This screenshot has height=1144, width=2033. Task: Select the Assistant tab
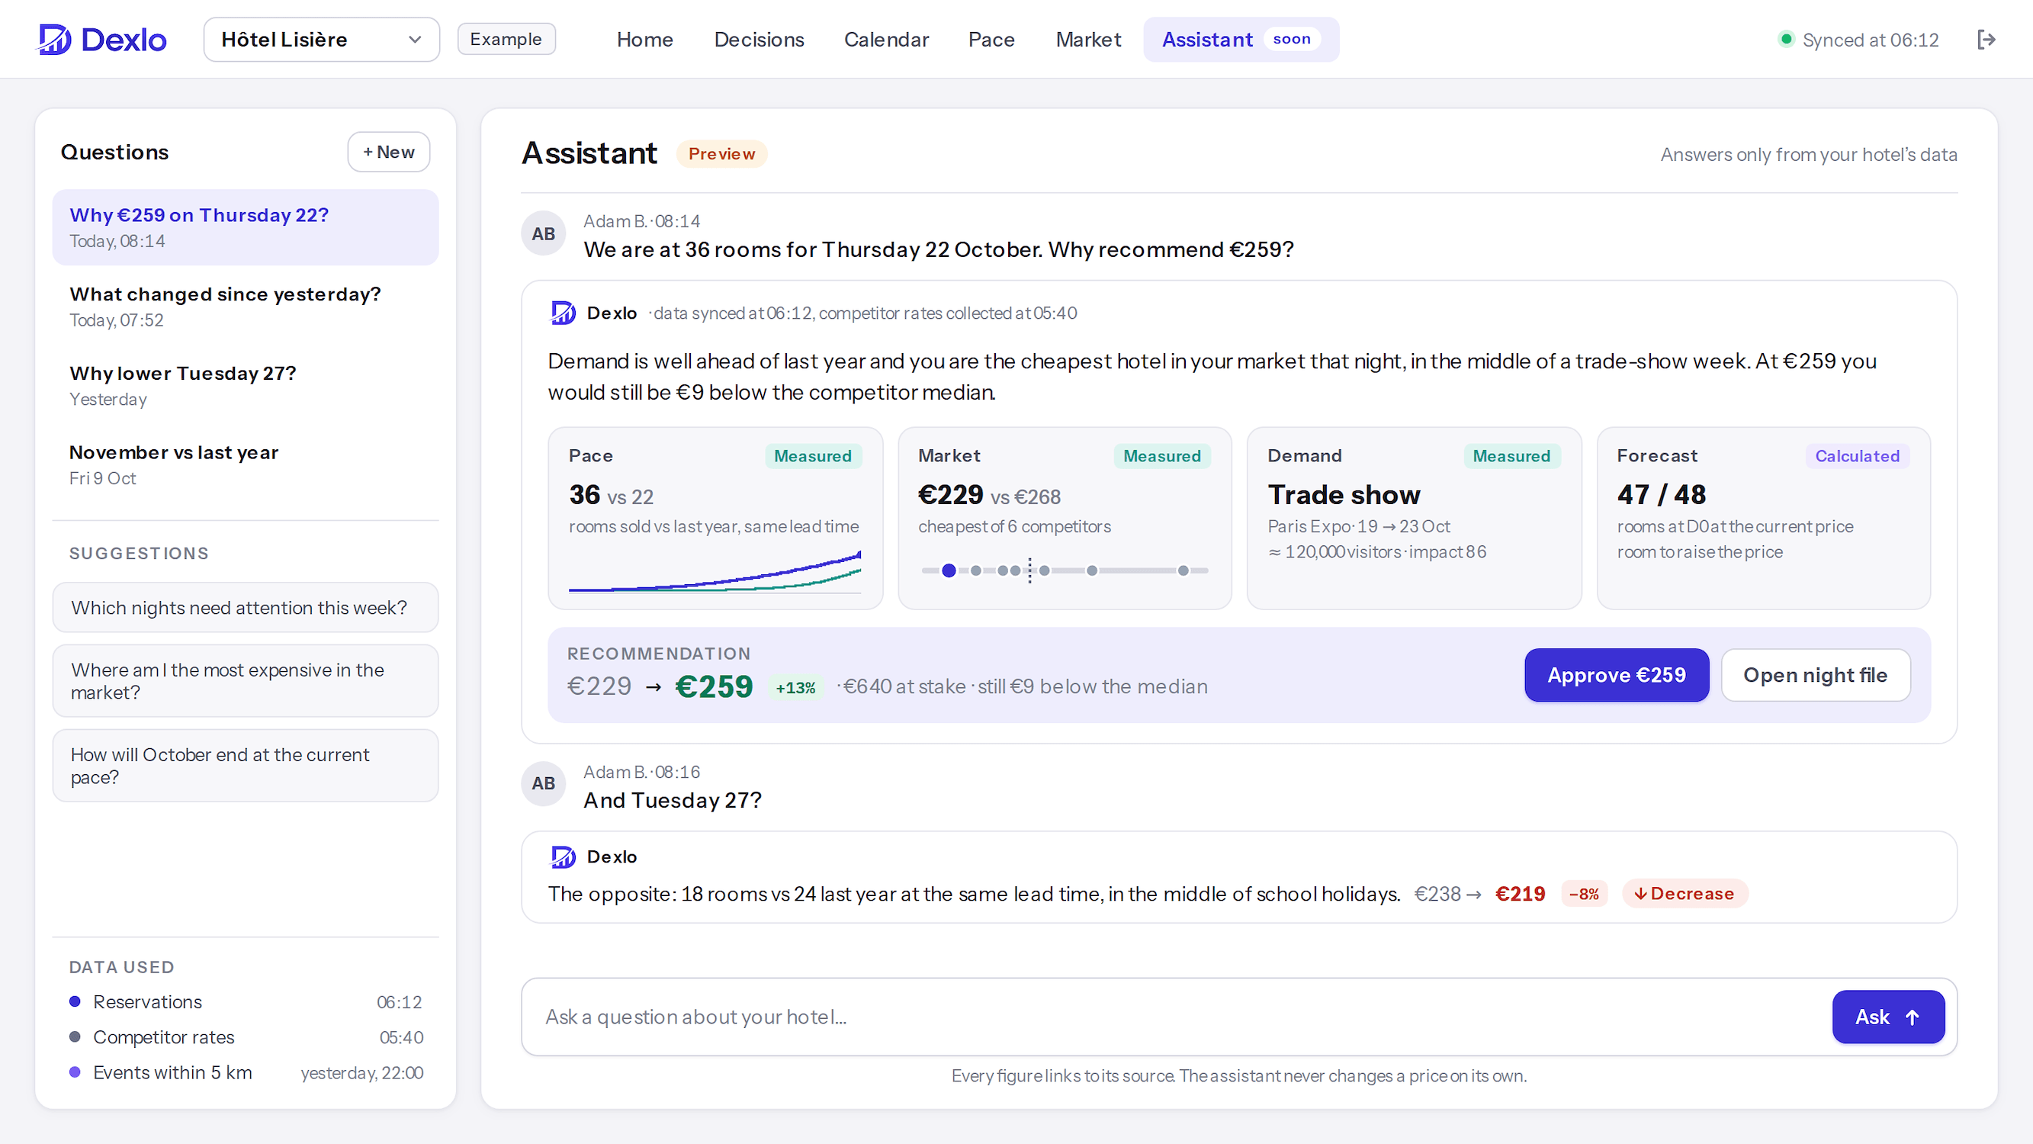click(1241, 40)
